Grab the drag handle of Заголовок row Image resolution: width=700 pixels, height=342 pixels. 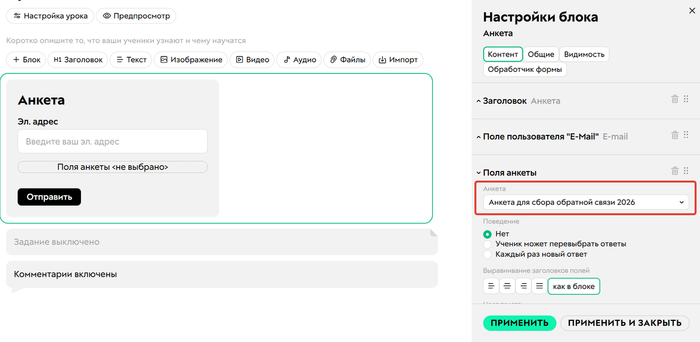686,99
